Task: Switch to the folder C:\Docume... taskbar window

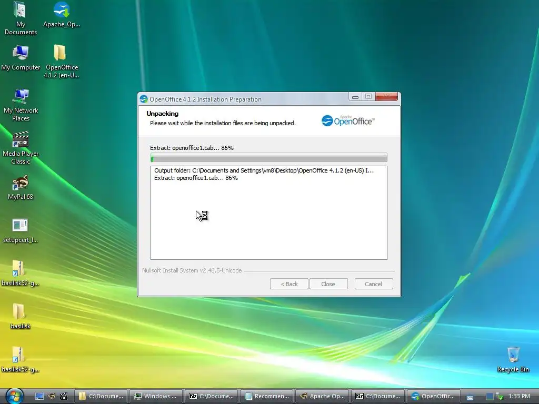Action: click(101, 396)
